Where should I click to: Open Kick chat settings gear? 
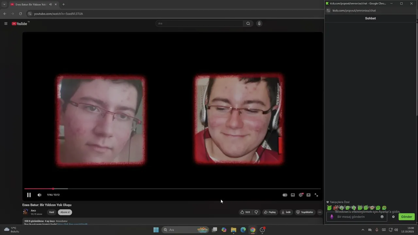coord(393,217)
